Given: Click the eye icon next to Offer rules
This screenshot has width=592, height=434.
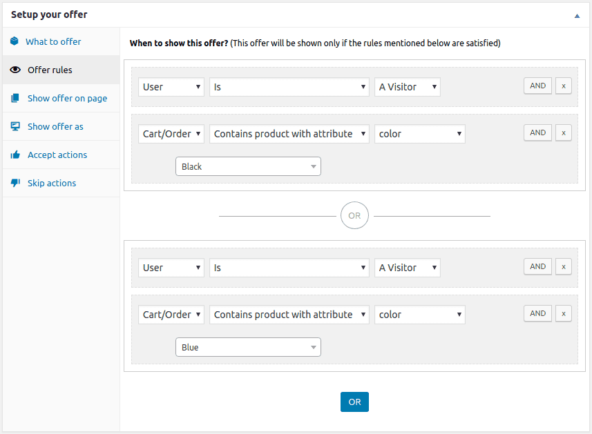Looking at the screenshot, I should 15,70.
